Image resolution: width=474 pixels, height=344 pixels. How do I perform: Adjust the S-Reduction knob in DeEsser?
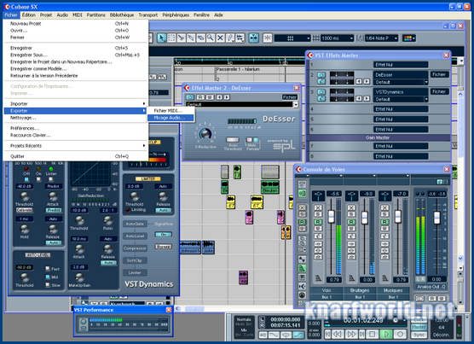(205, 133)
